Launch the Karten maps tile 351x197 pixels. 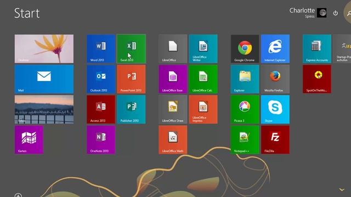(29, 140)
